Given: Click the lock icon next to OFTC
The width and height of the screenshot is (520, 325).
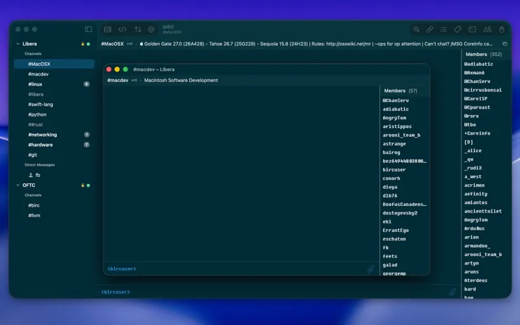Looking at the screenshot, I should (x=83, y=185).
